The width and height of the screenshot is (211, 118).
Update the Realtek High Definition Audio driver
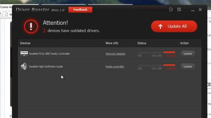(x=188, y=67)
